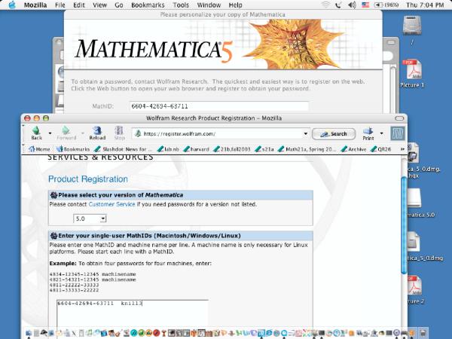Click the hard drive icon on the desktop
This screenshot has width=452, height=339.
pyautogui.click(x=412, y=27)
